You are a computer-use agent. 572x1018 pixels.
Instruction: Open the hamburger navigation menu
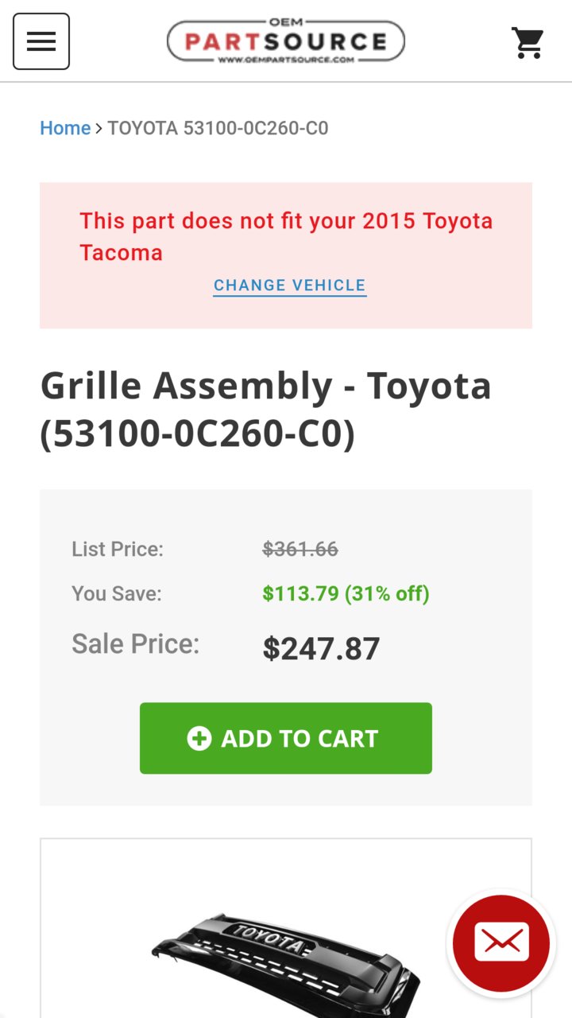point(41,41)
